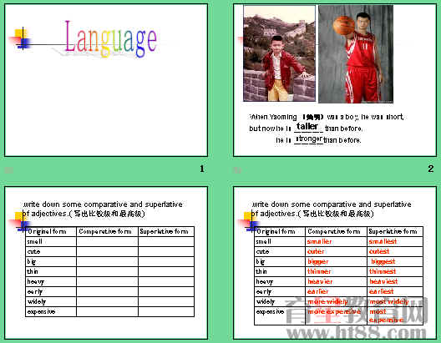Click the slide number 2 label
Viewport: 441px width, 343px height.
(x=431, y=169)
